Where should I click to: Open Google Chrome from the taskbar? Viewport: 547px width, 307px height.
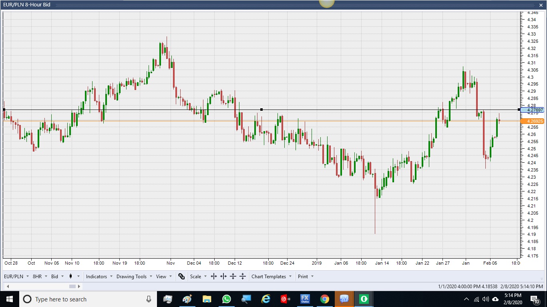[325, 299]
